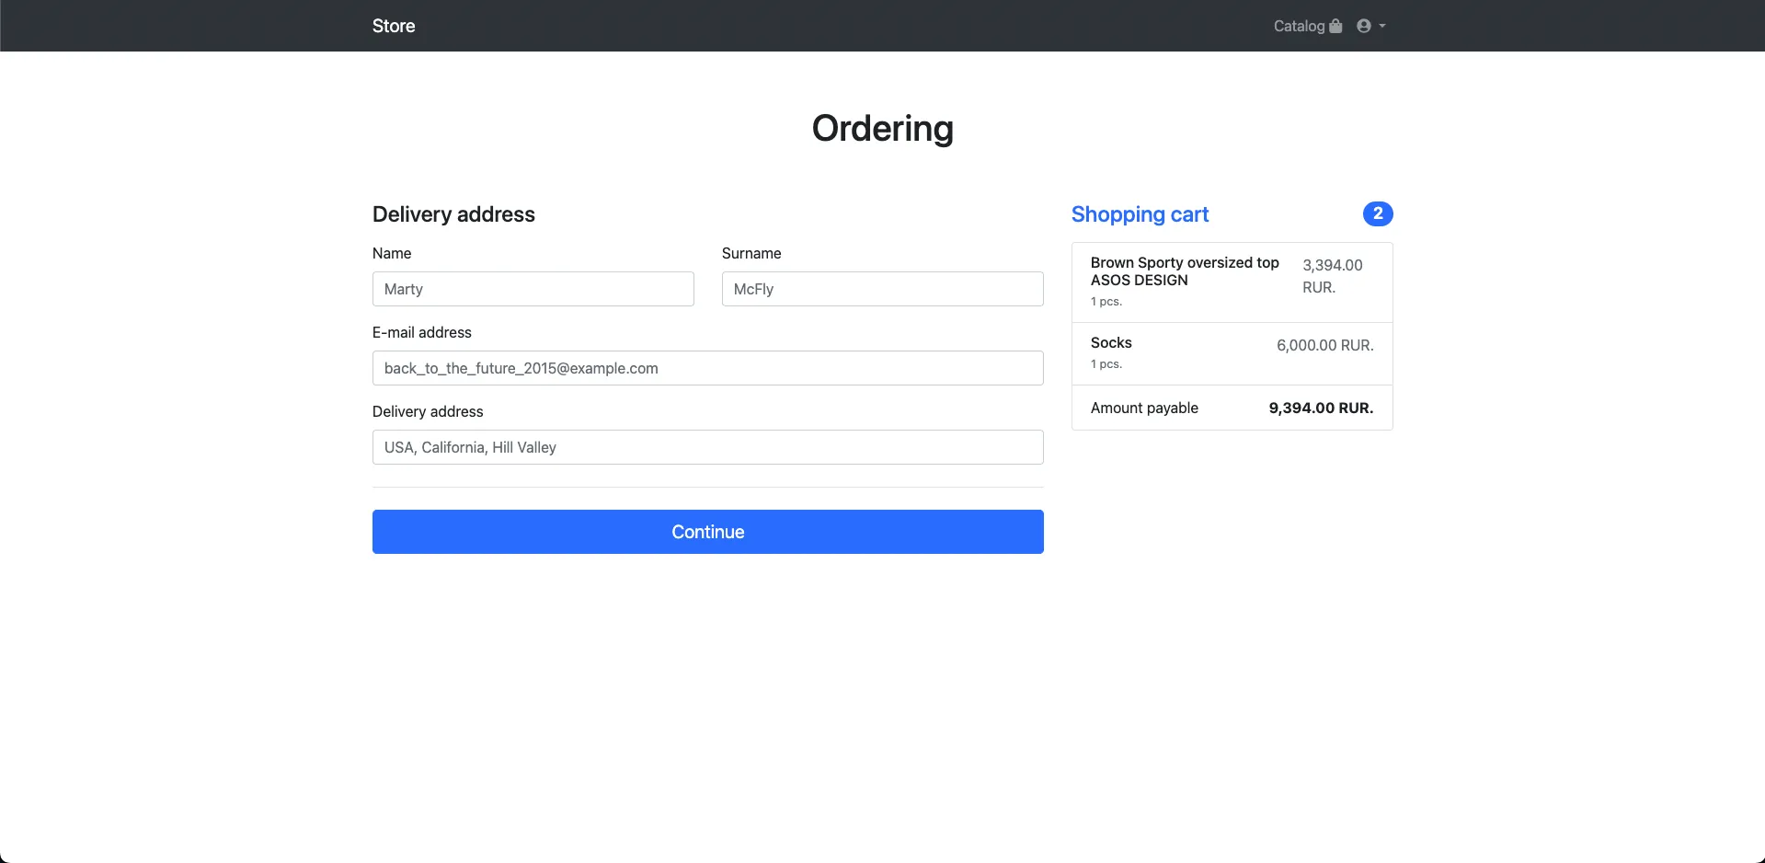
Task: Click the E-mail address label
Action: [422, 332]
